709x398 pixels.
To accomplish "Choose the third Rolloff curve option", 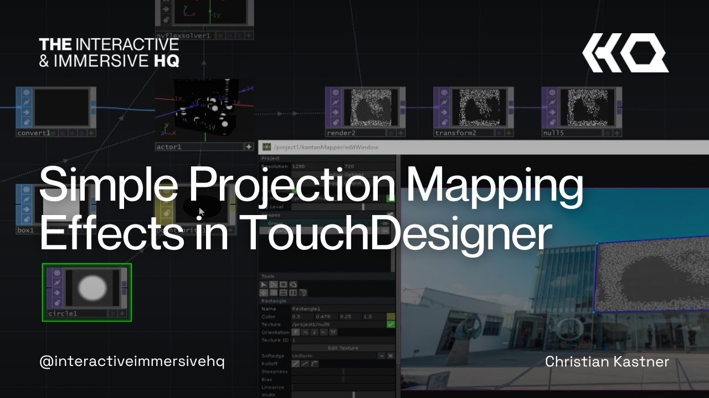I will tap(314, 364).
